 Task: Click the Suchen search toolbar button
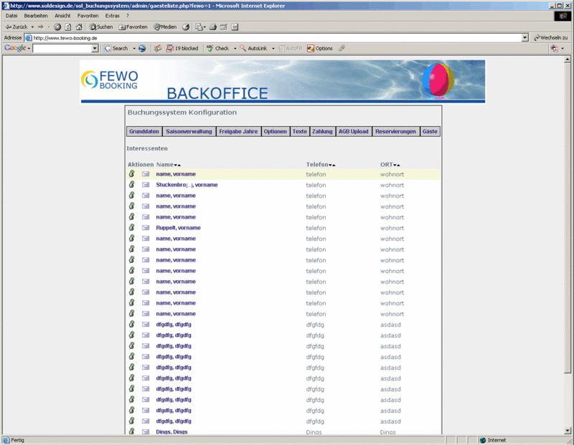click(x=100, y=27)
